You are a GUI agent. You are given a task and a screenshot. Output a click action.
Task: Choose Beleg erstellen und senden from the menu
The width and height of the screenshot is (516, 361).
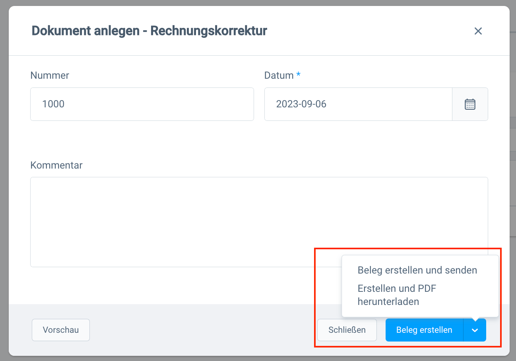pyautogui.click(x=417, y=270)
